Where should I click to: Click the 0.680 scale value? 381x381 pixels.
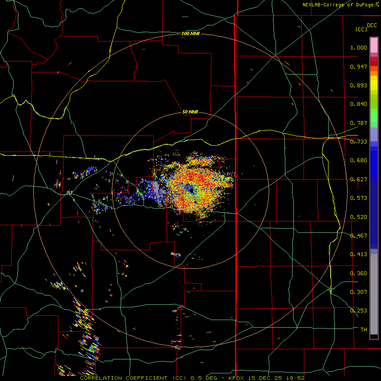[359, 160]
